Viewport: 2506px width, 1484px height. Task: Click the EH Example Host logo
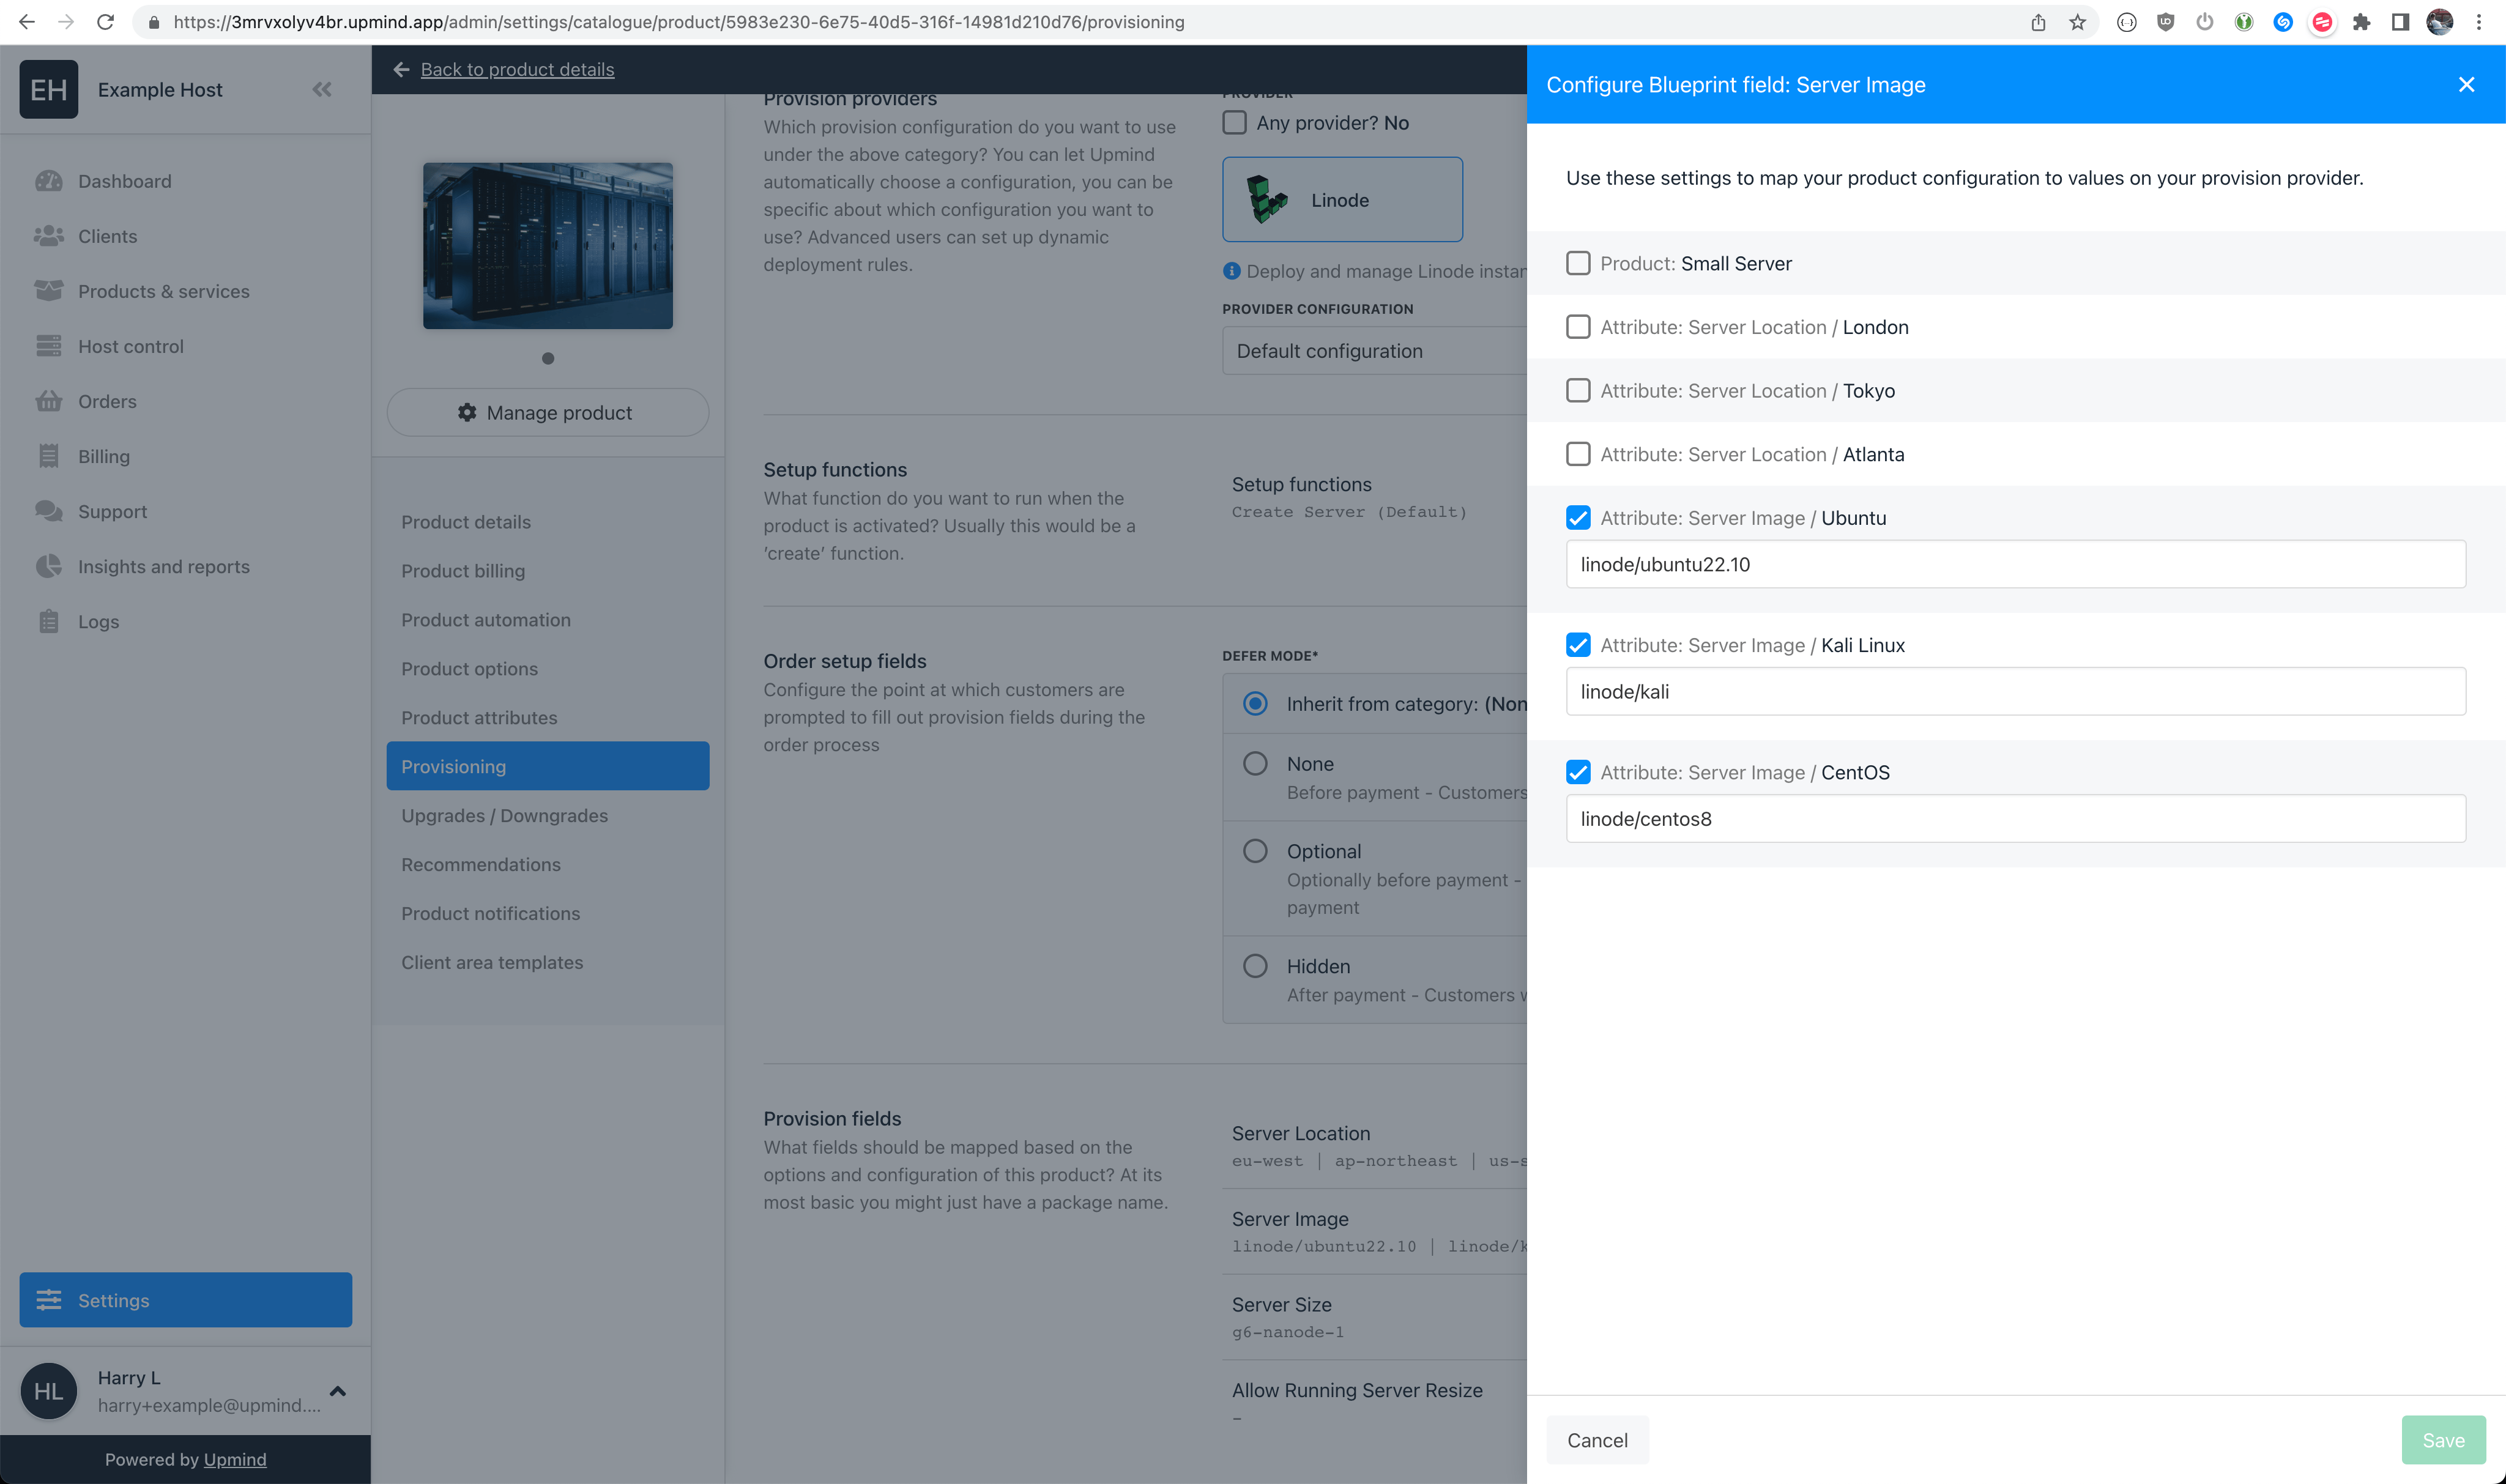click(49, 90)
